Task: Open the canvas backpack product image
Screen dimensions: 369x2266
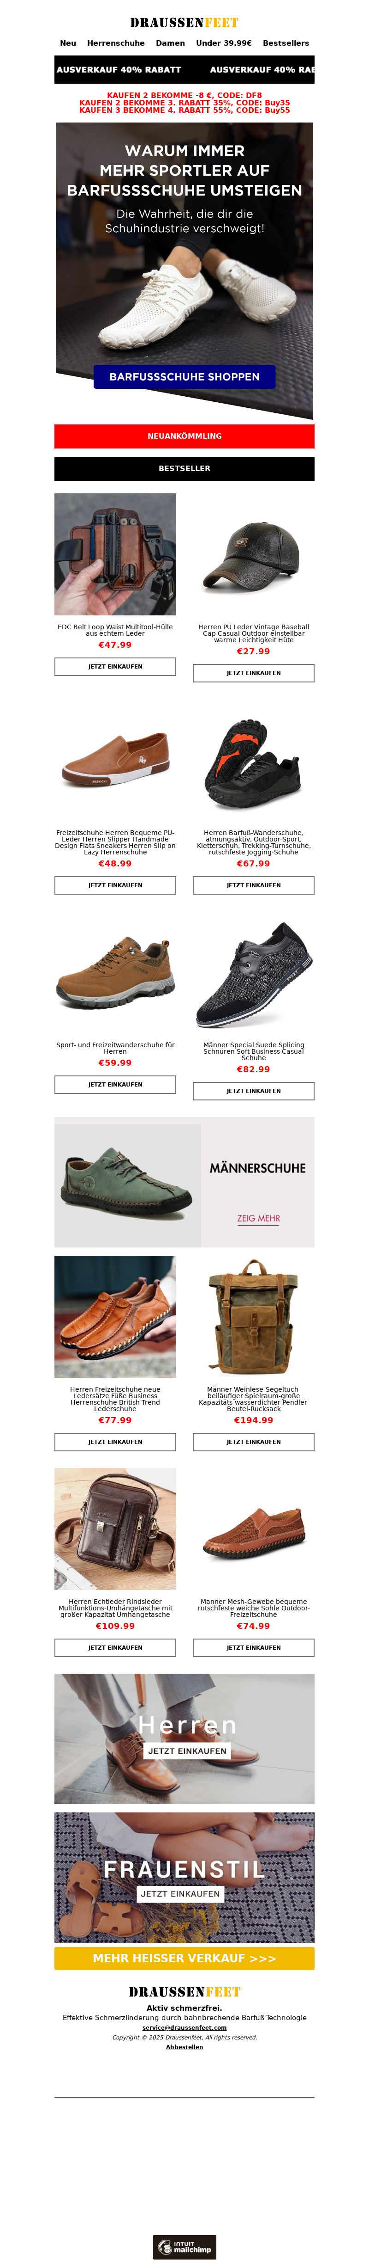Action: [x=254, y=1317]
